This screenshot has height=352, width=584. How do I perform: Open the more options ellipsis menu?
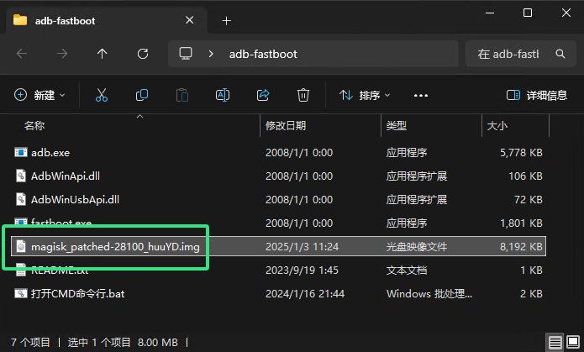click(x=421, y=96)
